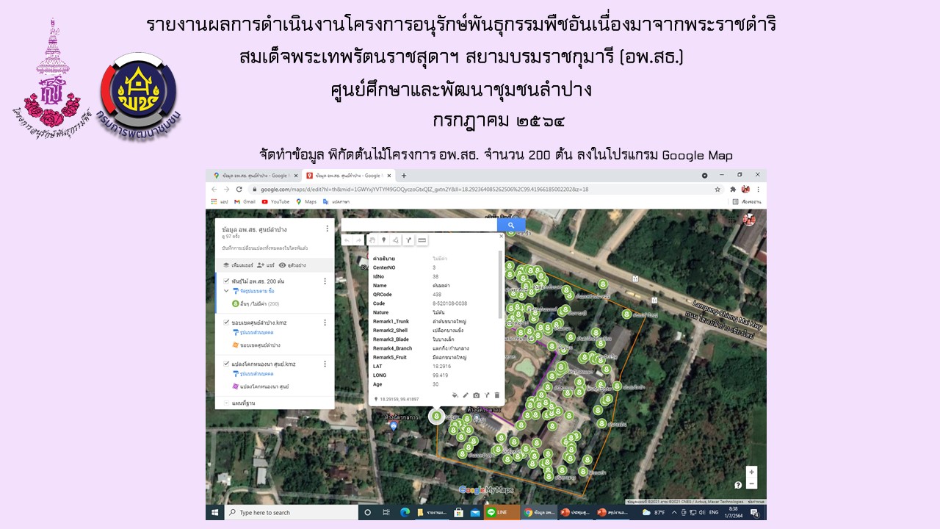Screen dimensions: 940x529
Task: Select the add marker tool
Action: click(383, 240)
